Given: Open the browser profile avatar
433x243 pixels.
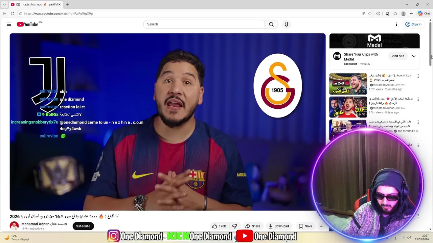Looking at the screenshot, I should click(403, 13).
